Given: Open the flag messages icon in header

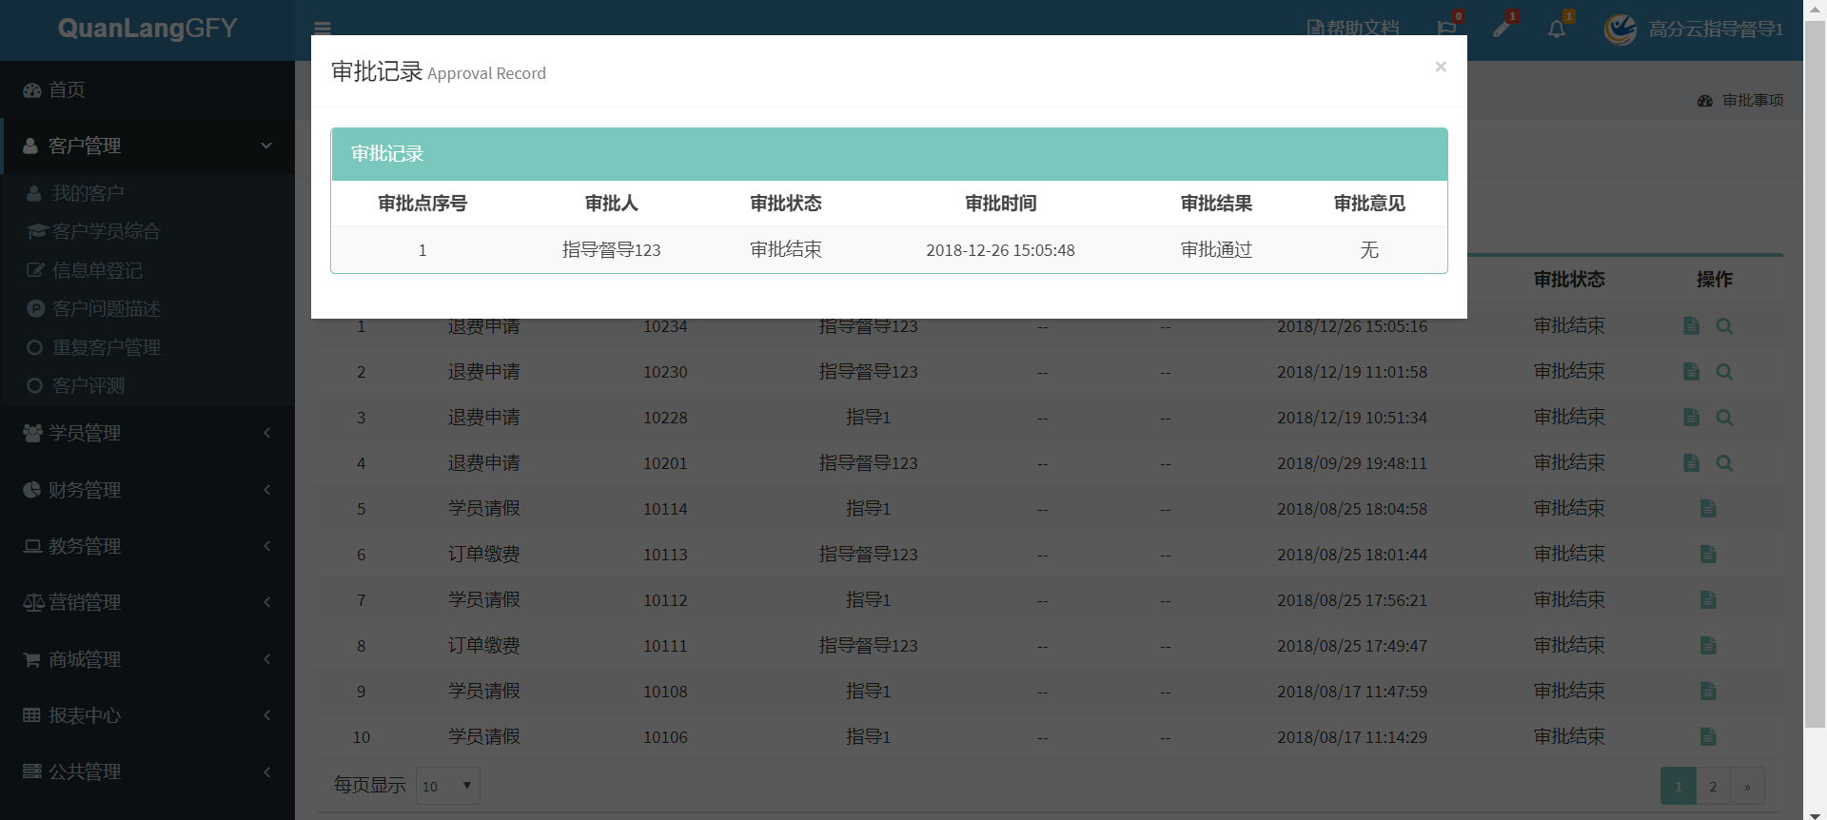Looking at the screenshot, I should pyautogui.click(x=1446, y=29).
